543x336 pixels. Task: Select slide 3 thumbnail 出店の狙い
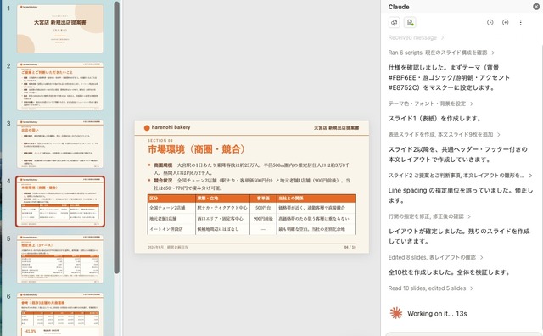tap(60, 143)
